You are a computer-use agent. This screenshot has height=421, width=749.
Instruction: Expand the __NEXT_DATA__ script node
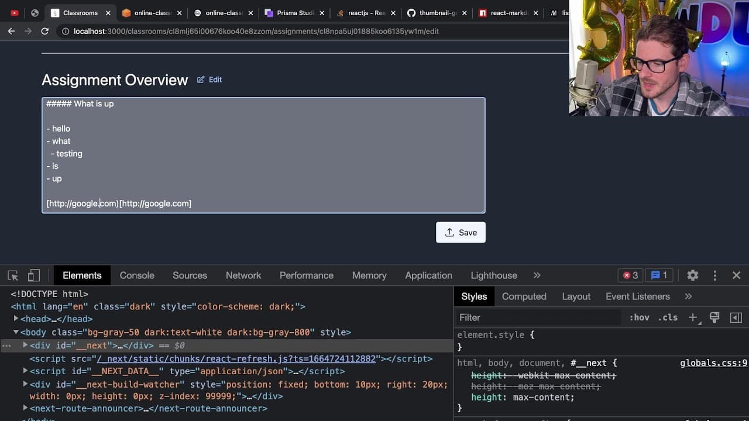(25, 371)
